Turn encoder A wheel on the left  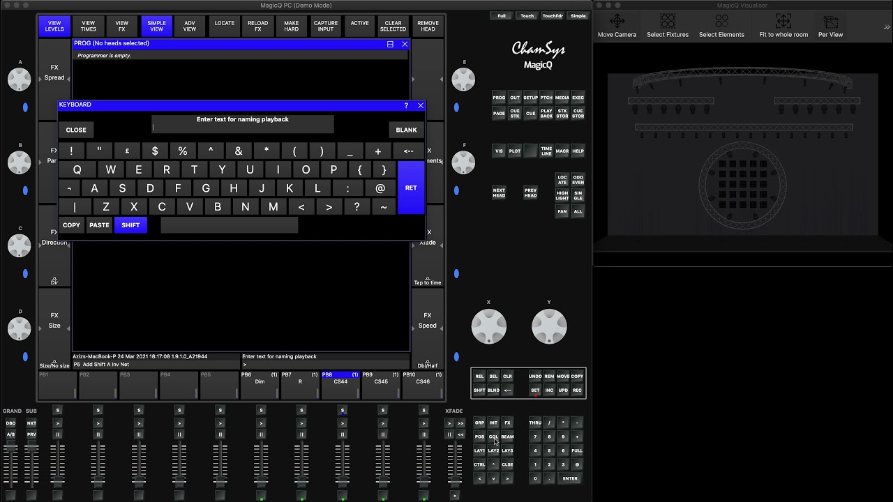click(x=20, y=79)
